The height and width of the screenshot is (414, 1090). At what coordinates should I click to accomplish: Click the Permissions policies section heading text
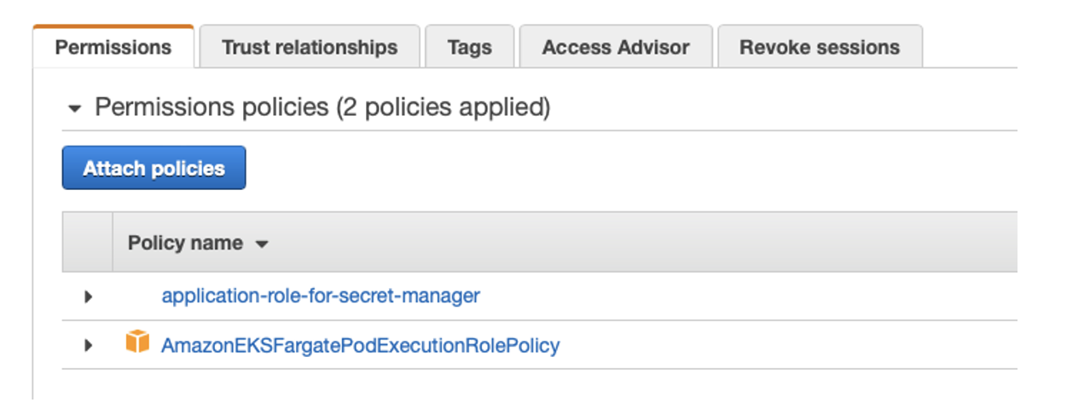(212, 107)
